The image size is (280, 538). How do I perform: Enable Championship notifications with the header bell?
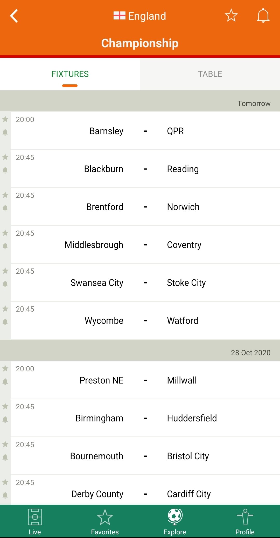(263, 16)
